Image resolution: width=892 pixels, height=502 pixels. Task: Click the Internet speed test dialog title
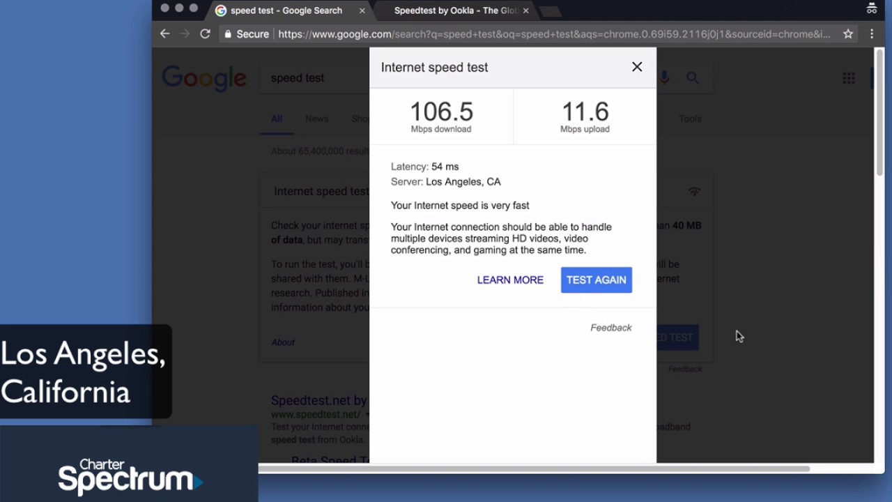(434, 68)
